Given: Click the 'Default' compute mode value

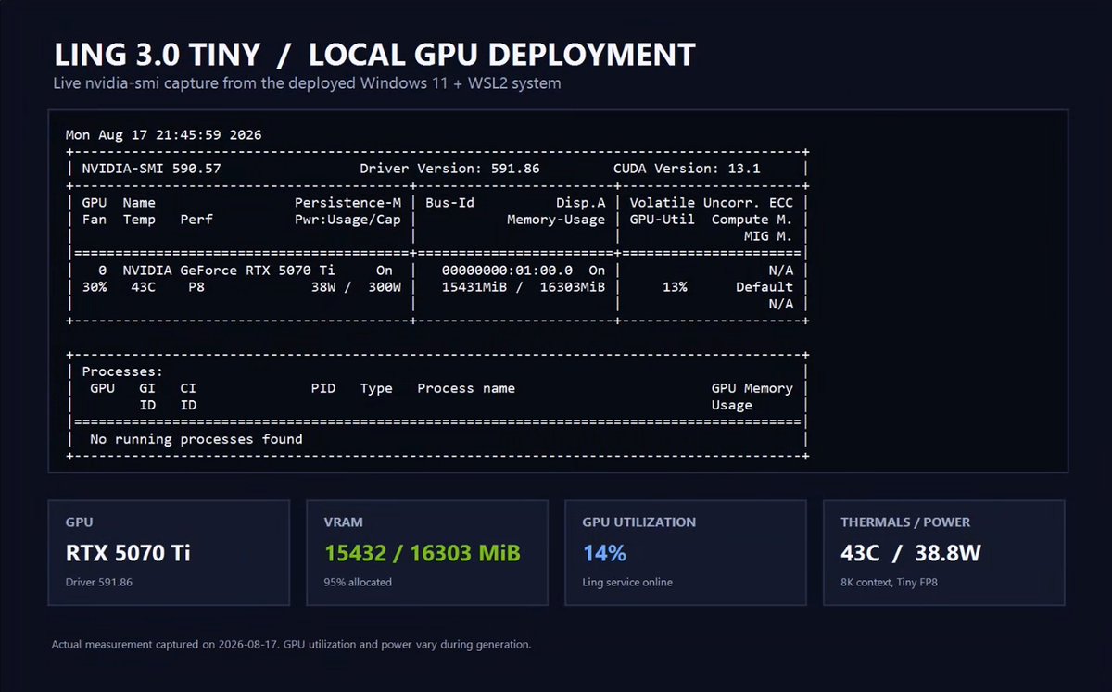Looking at the screenshot, I should (x=764, y=287).
